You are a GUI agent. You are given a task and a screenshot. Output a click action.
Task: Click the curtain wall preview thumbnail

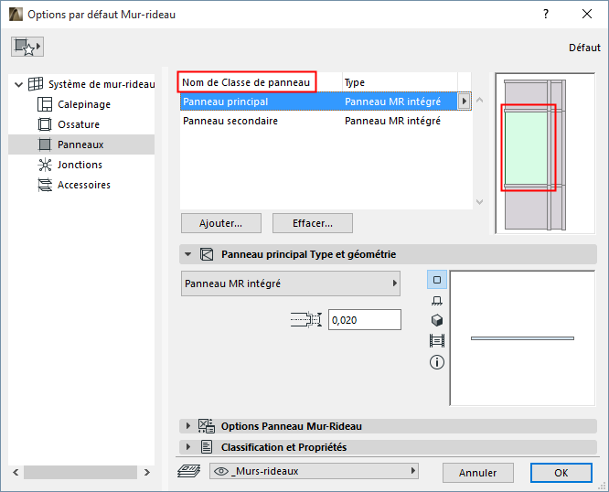tap(545, 154)
